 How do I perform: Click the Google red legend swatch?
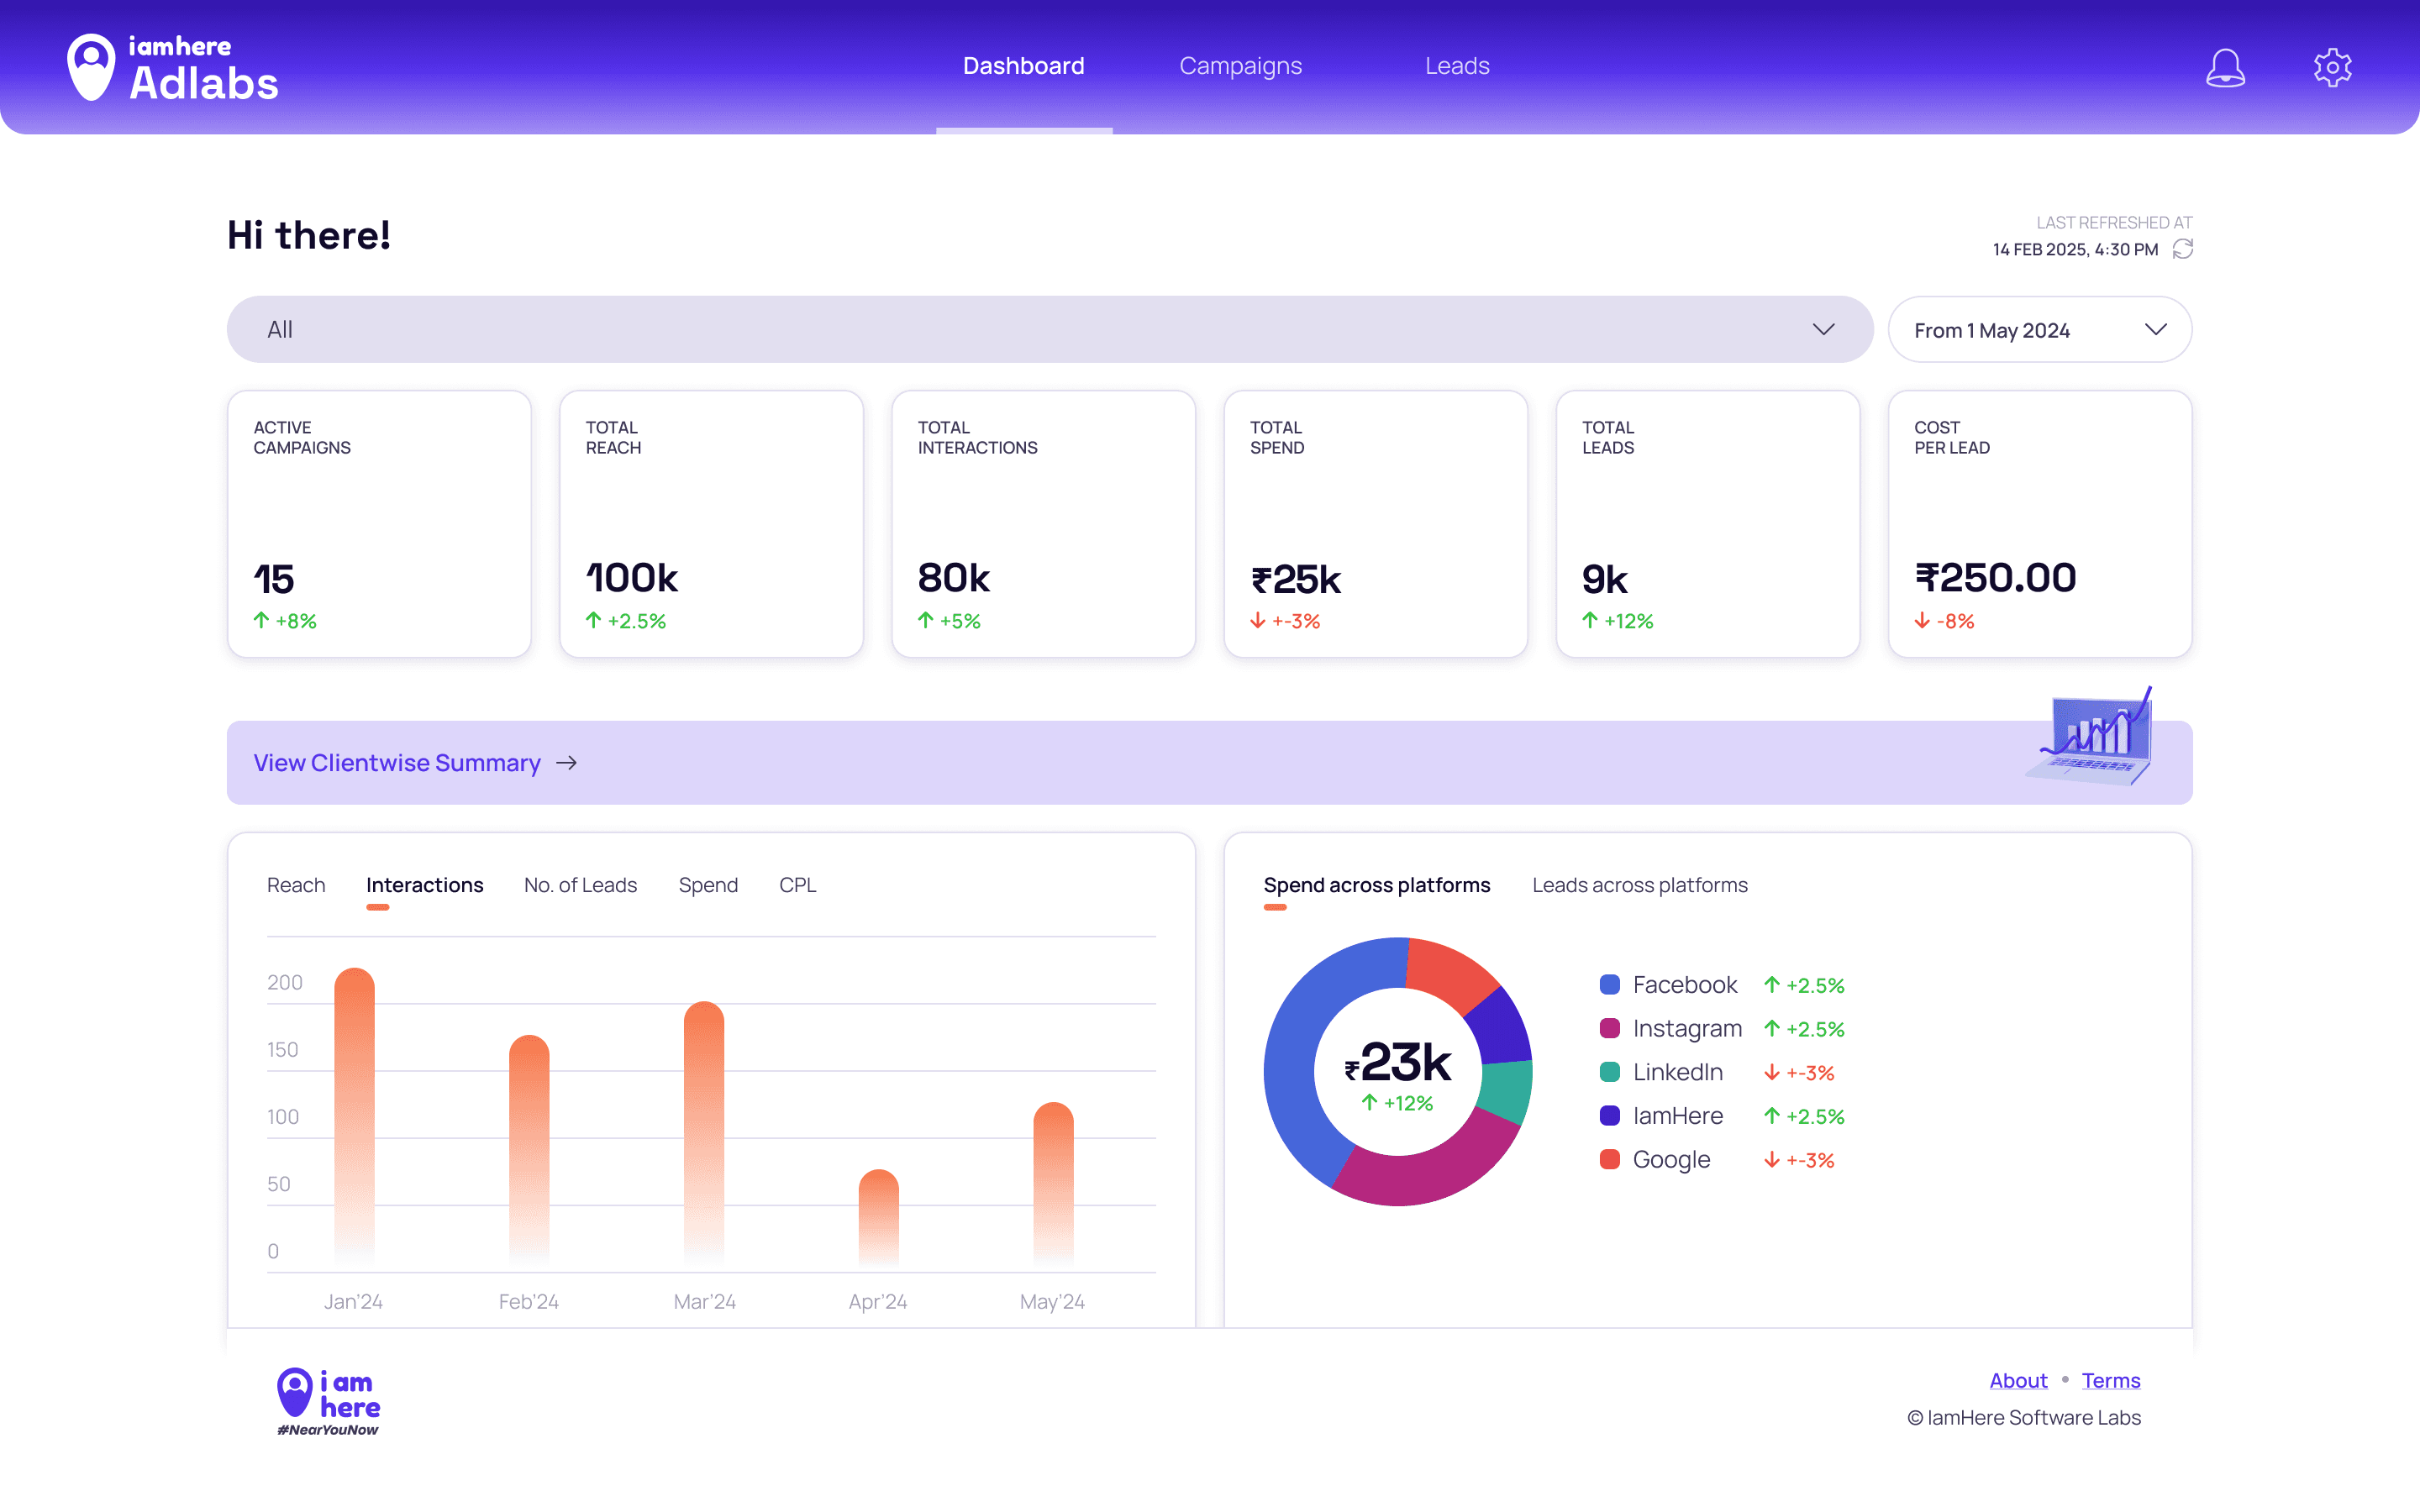1610,1160
